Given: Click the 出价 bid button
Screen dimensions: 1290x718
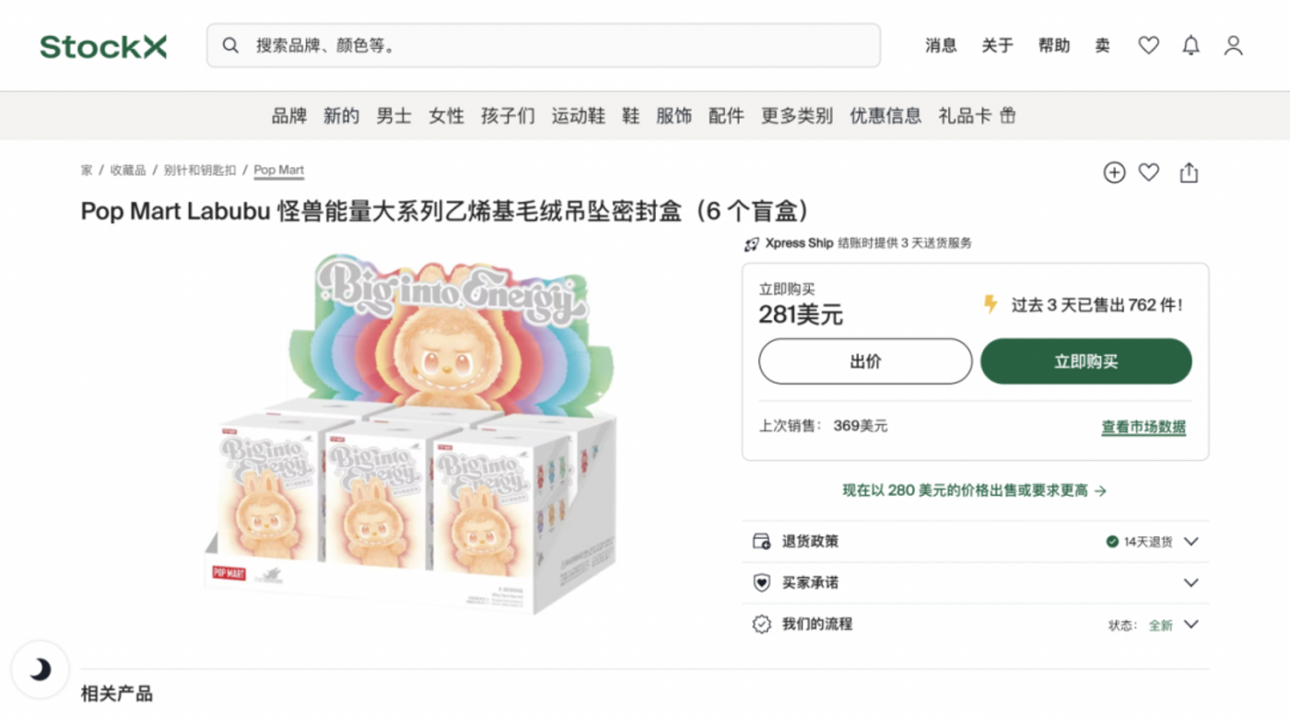Looking at the screenshot, I should [x=865, y=361].
